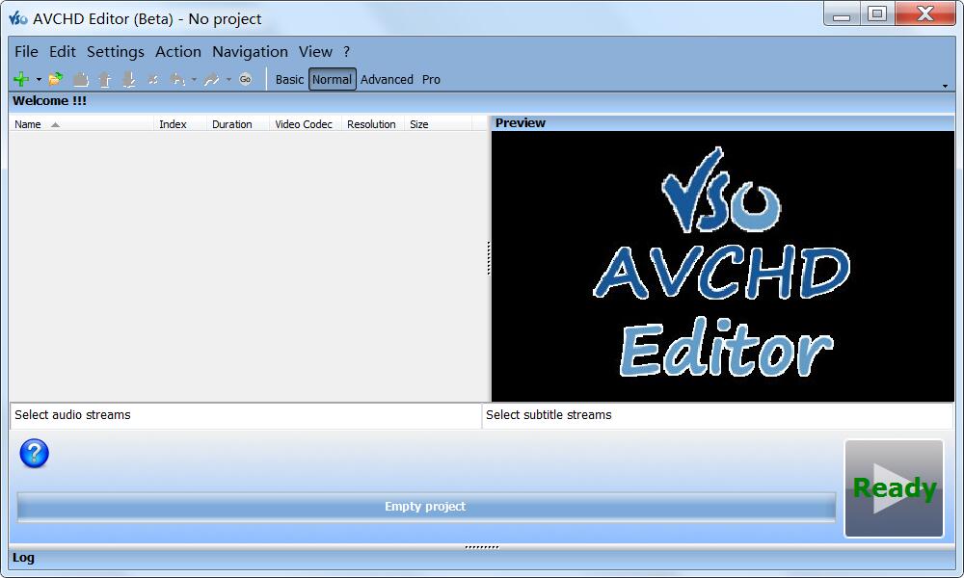Open the redo history dropdown arrow
Screen dimensions: 964x578
(228, 80)
